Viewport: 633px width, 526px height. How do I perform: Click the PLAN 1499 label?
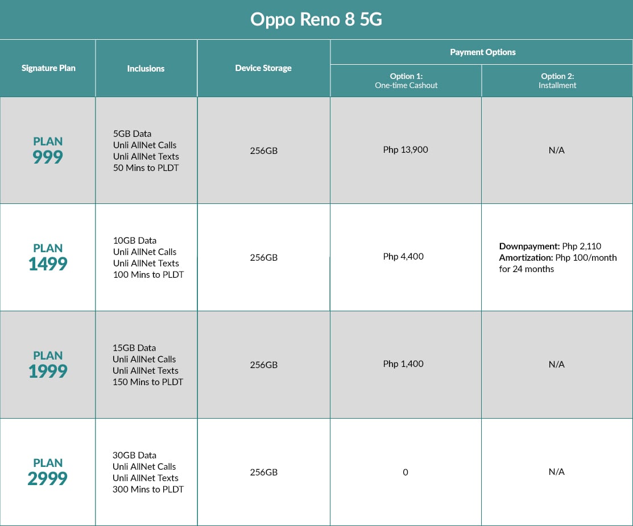48,257
